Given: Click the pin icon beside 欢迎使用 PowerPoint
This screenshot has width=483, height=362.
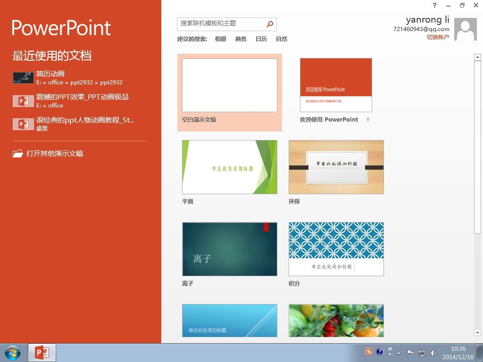Looking at the screenshot, I should click(368, 120).
